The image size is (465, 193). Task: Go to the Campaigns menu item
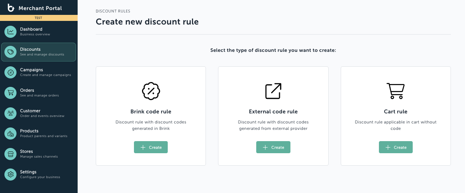[x=39, y=72]
